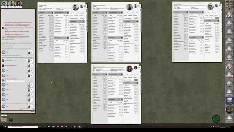234x132 pixels.
Task: Collapse TECHNICAL section on the Author's sheet
Action: (68, 38)
